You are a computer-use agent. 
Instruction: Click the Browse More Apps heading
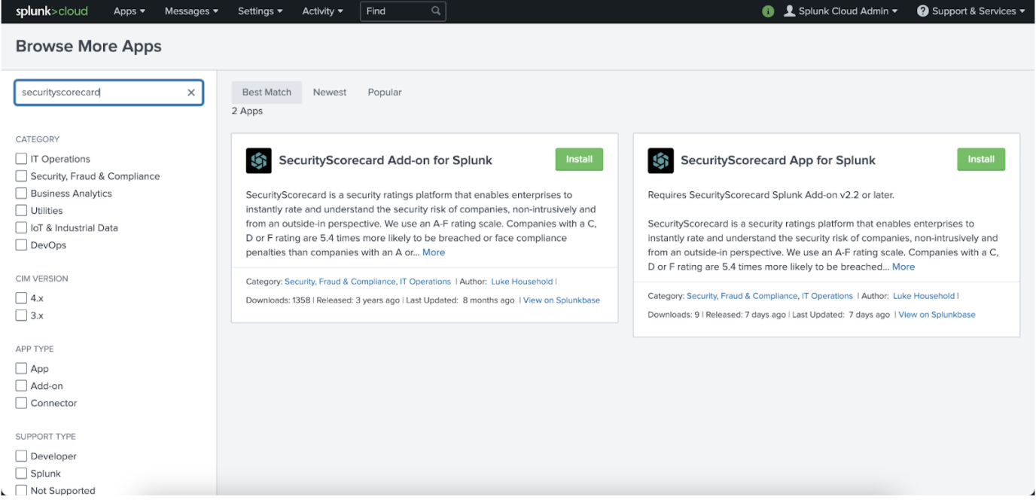89,47
